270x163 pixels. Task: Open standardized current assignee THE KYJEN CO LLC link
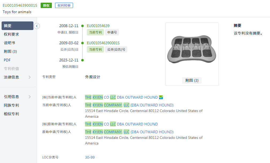121,97
